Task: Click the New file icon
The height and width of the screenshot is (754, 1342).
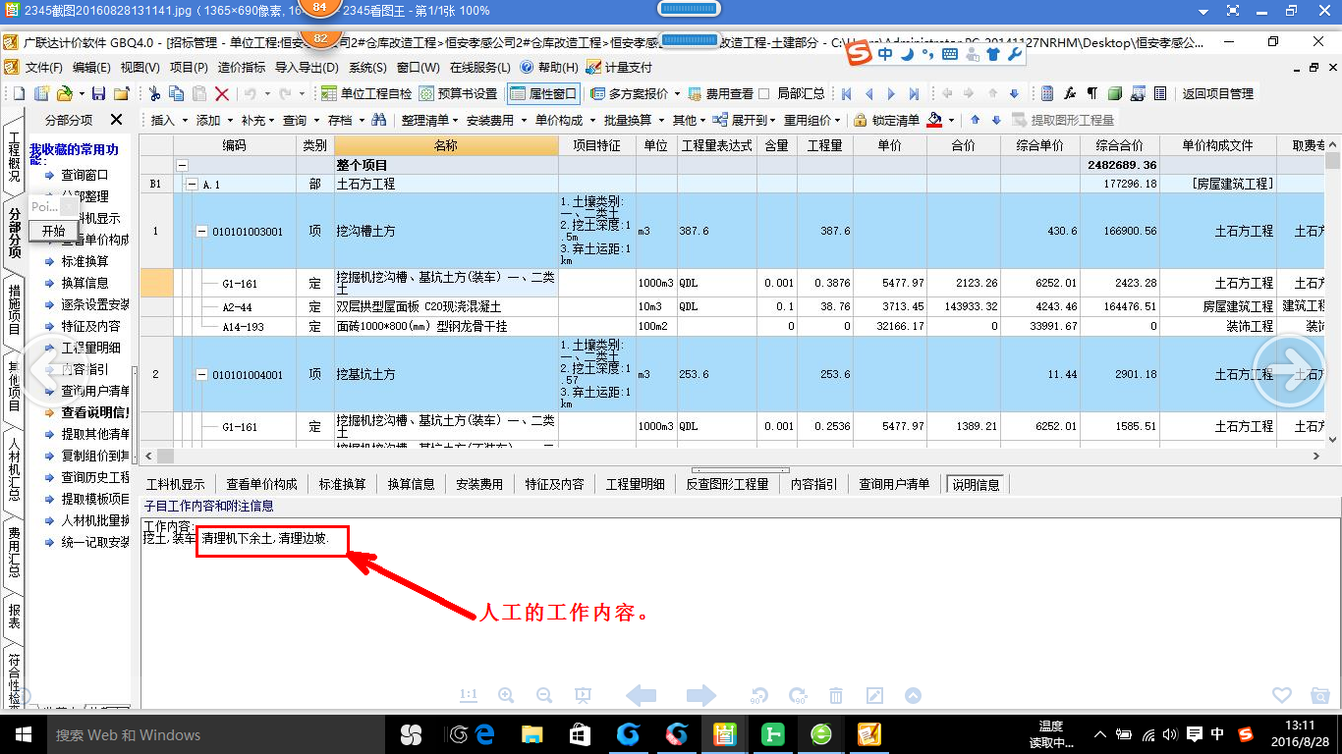Action: coord(17,93)
